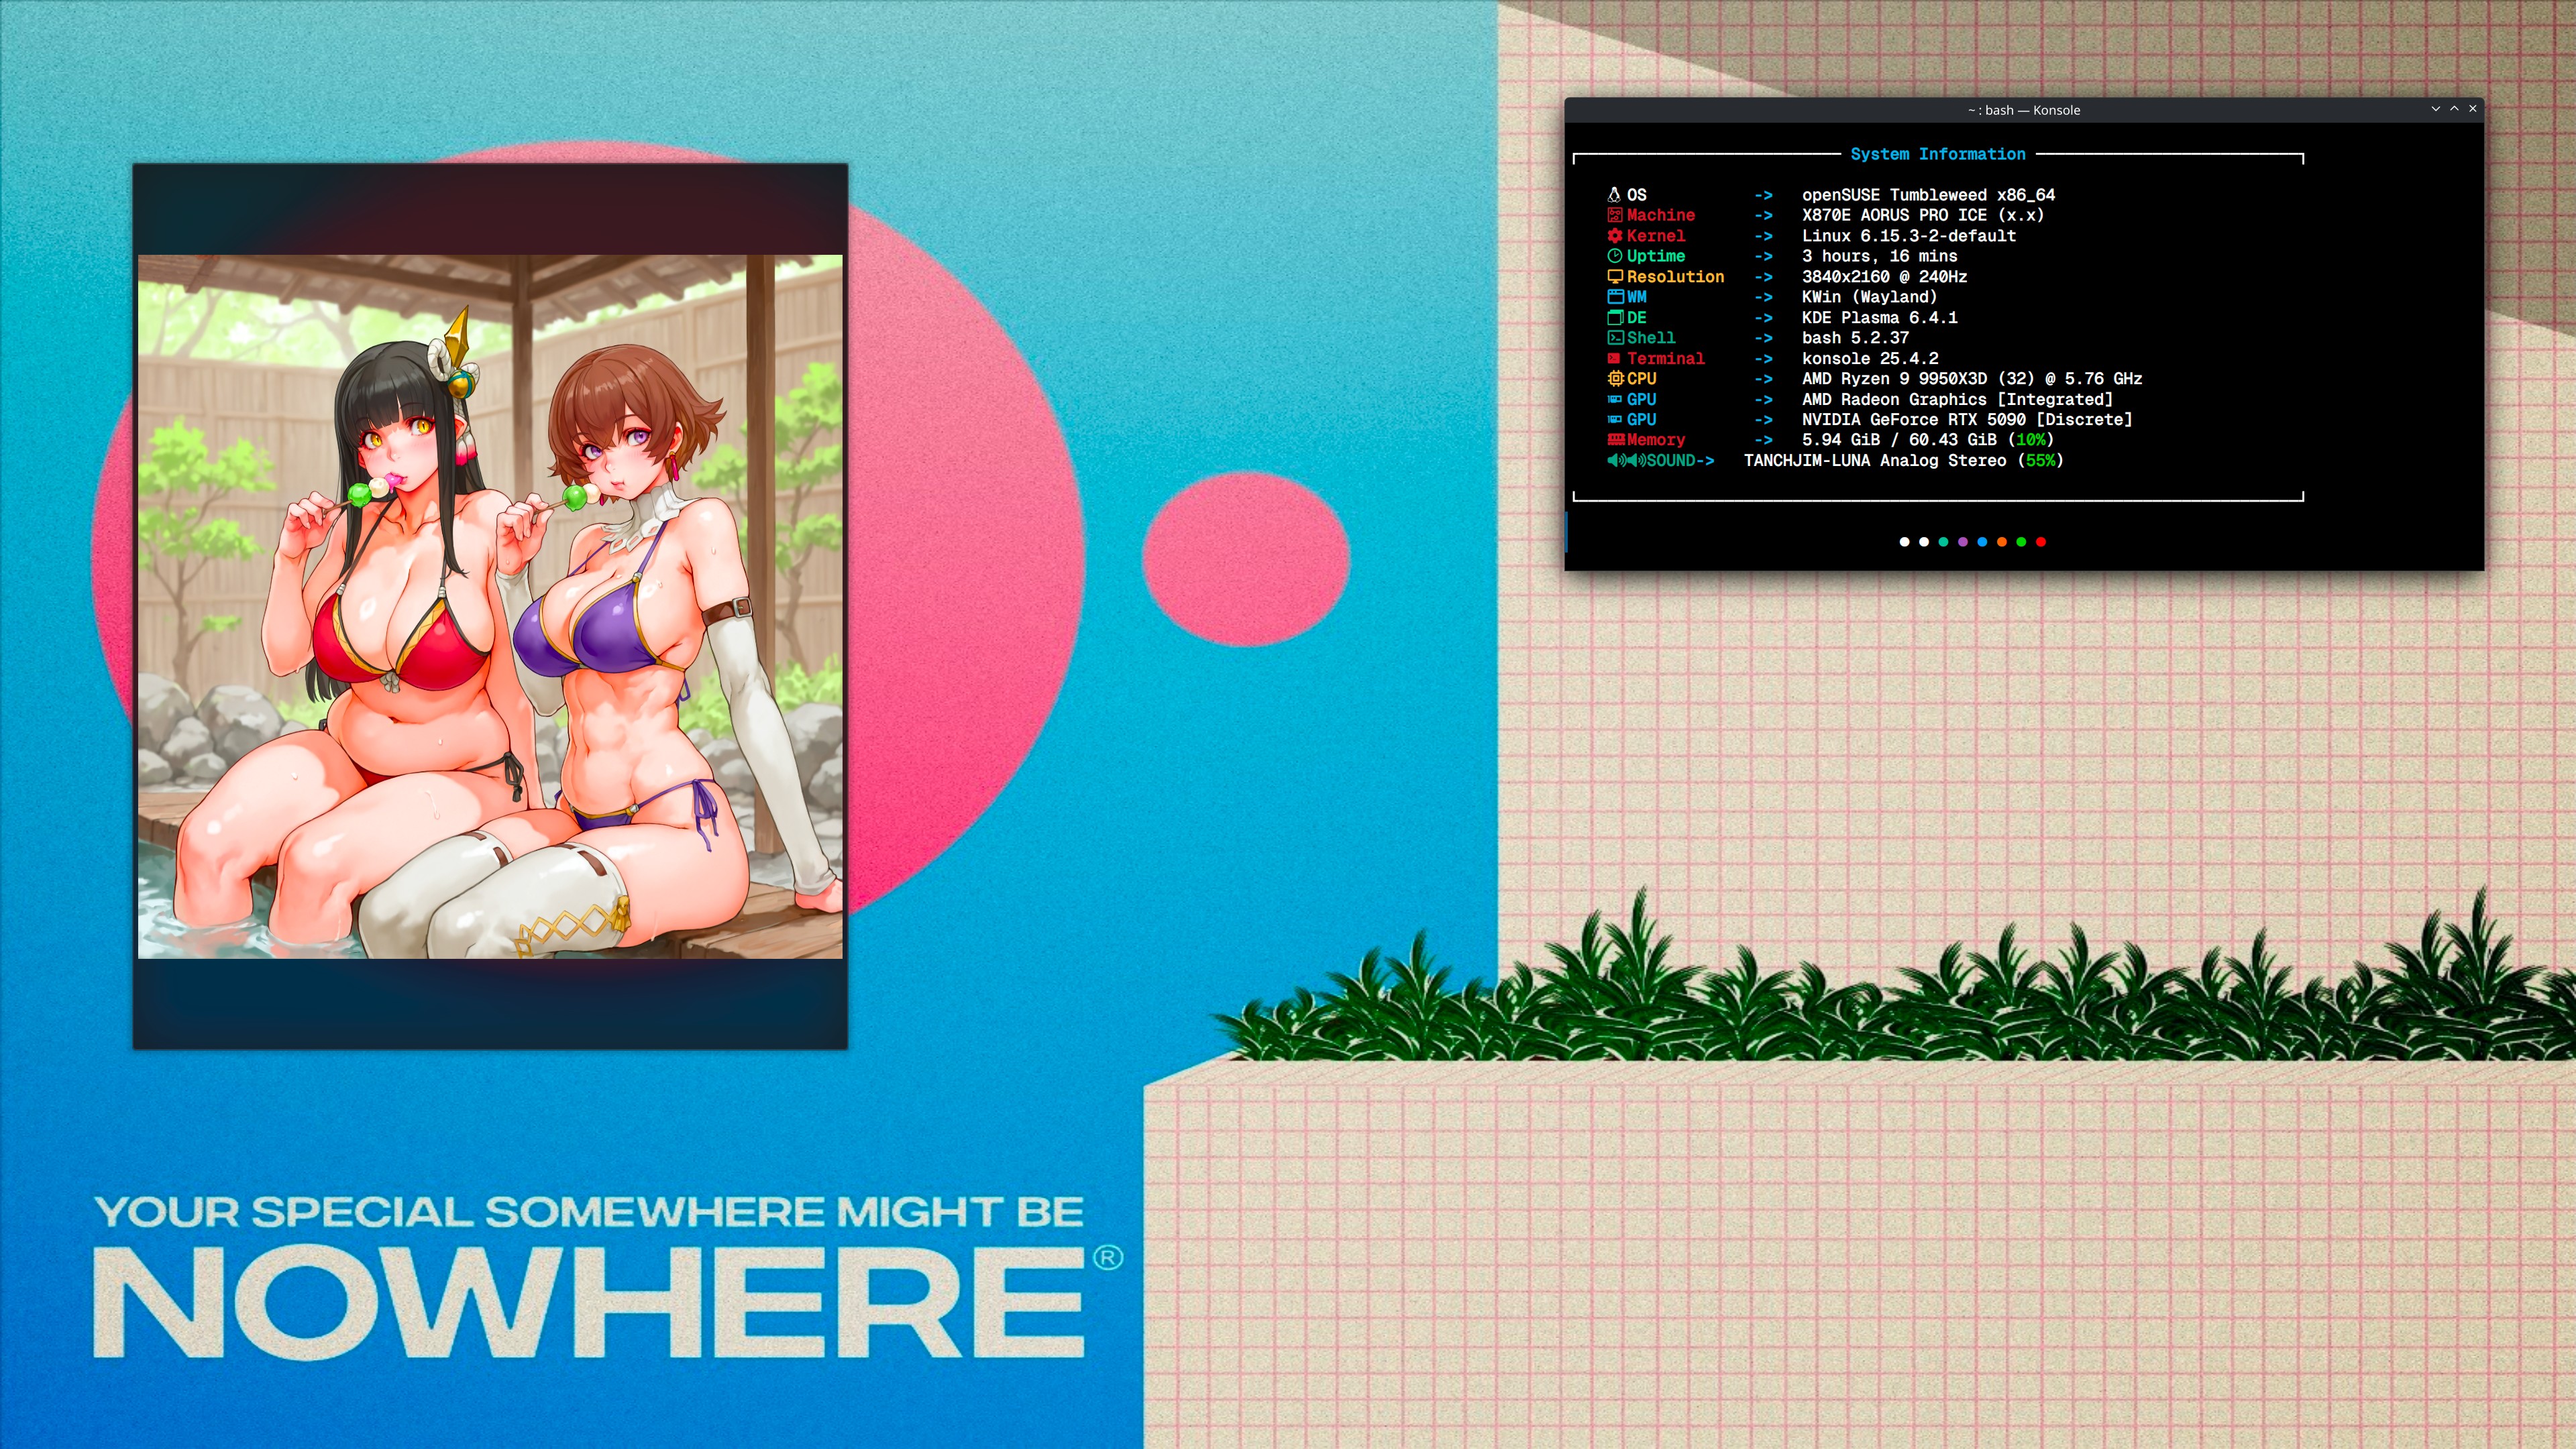2576x1449 pixels.
Task: Click the 'SOUND->' label in Konsole
Action: (x=1680, y=461)
